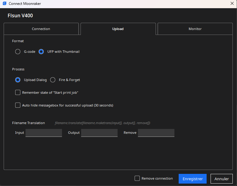Click the Output filename translation field

pyautogui.click(x=99, y=133)
